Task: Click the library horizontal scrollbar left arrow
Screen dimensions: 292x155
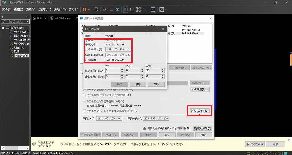Action: coord(2,148)
